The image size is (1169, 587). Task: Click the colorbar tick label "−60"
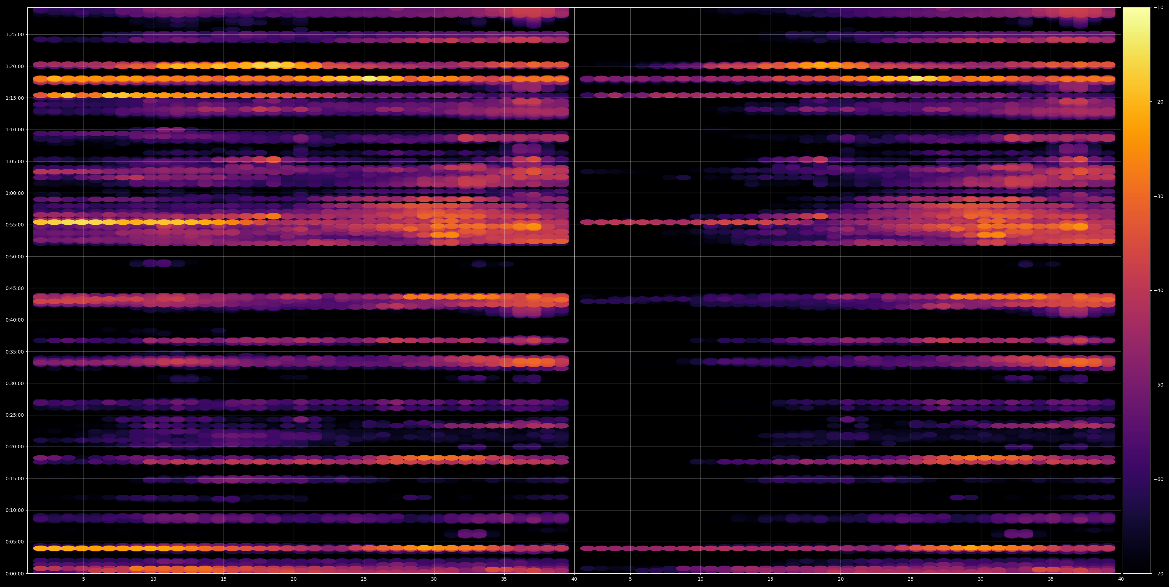[x=1158, y=480]
